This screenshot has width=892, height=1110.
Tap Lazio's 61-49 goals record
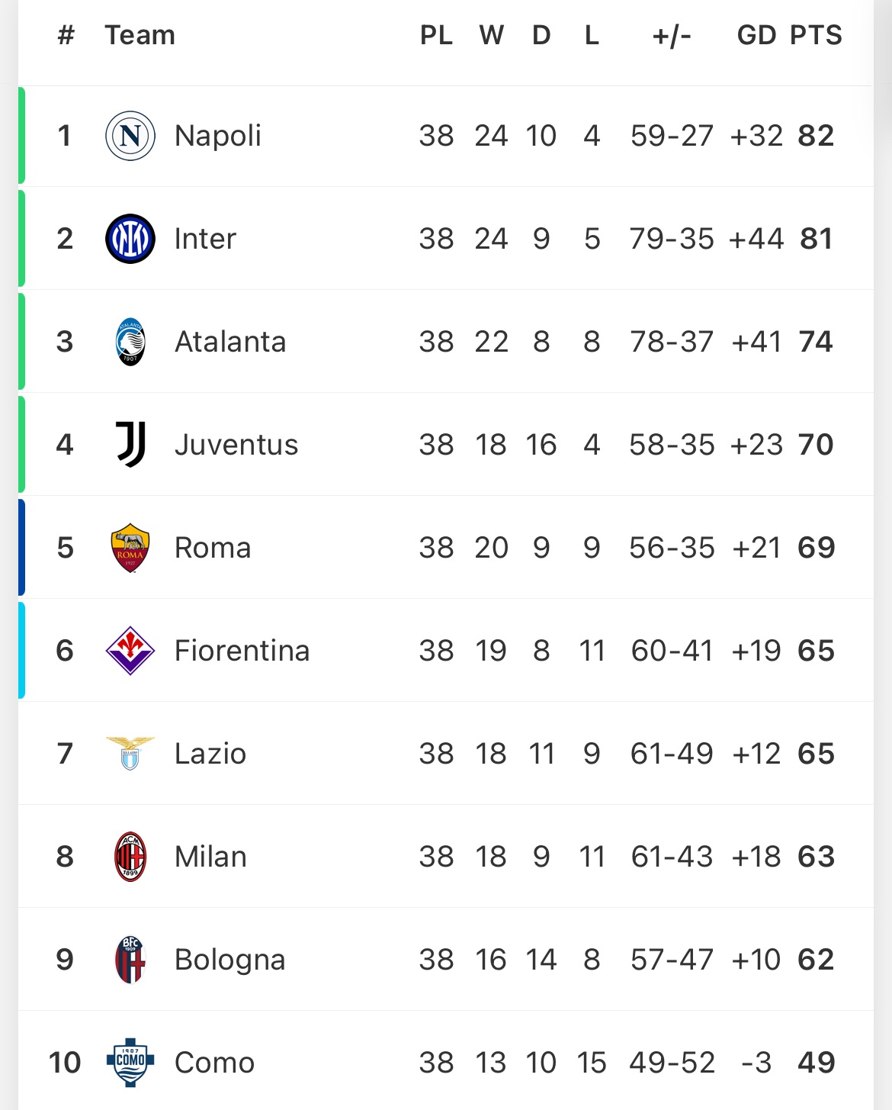coord(672,754)
